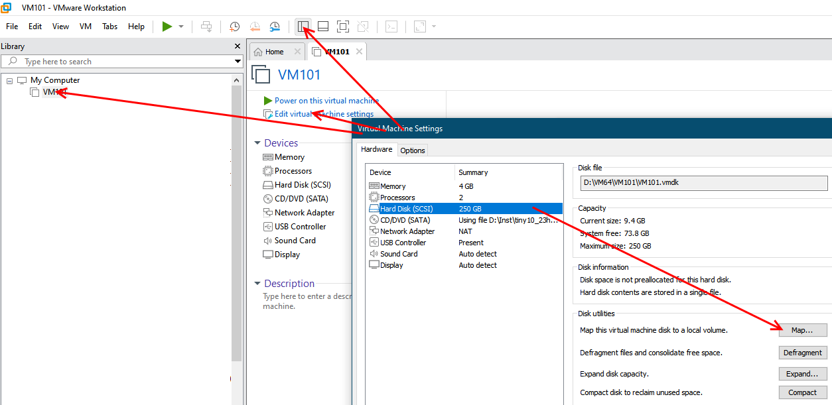Click the Disk file path field
Screen dimensions: 832x405
click(x=703, y=183)
